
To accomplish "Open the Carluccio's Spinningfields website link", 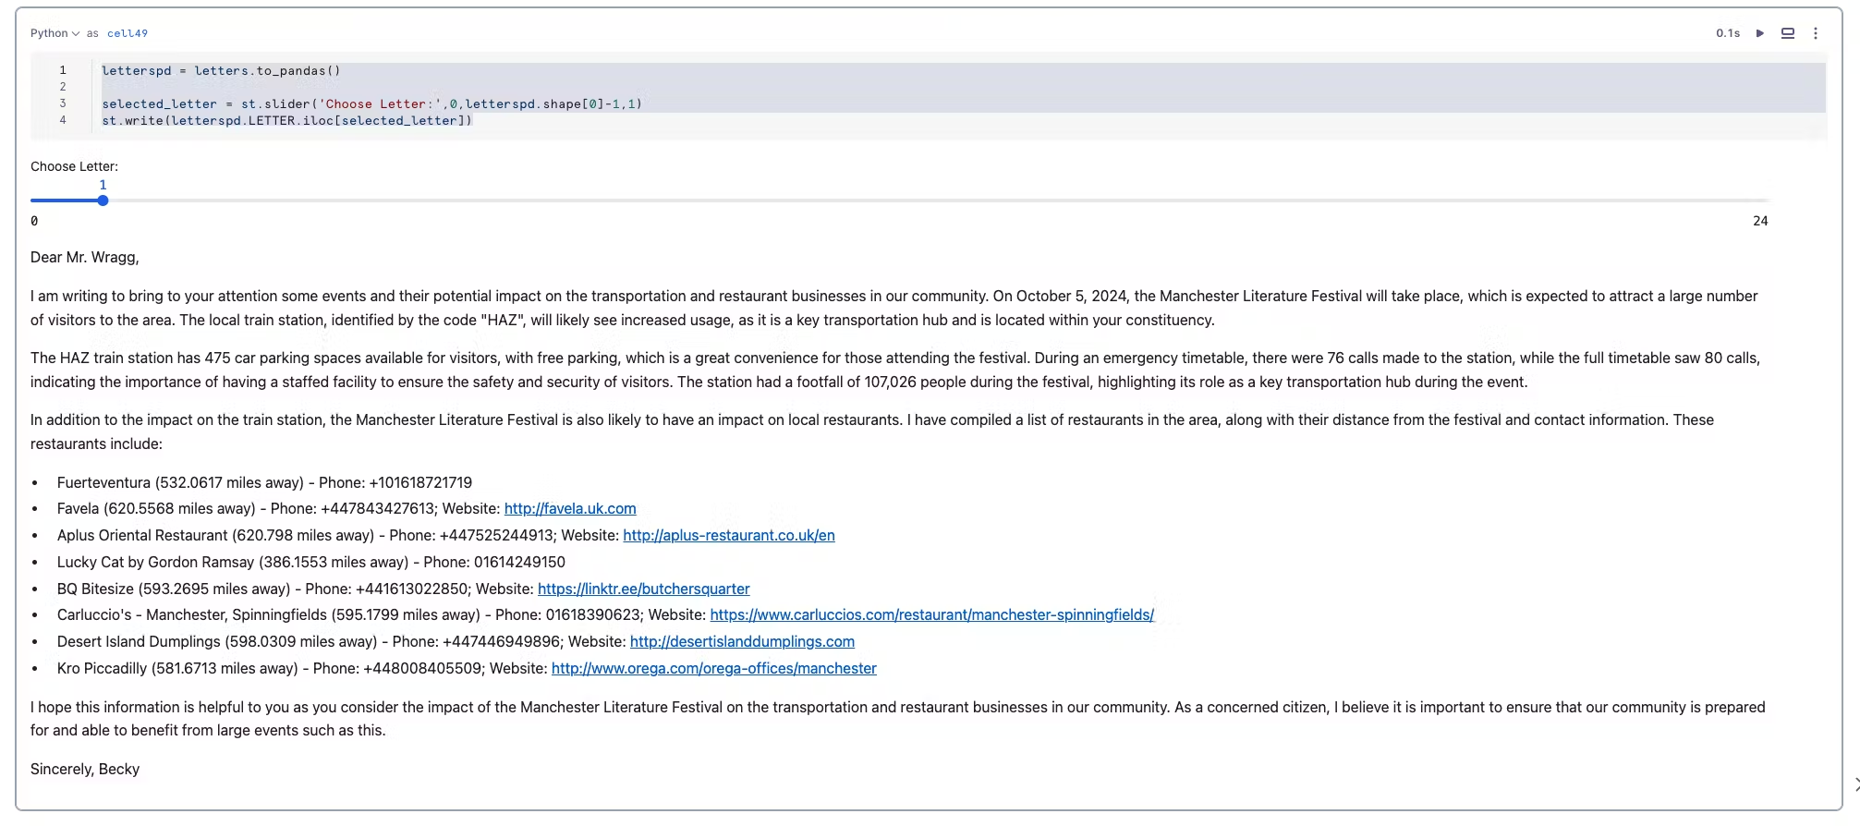I will pos(931,615).
